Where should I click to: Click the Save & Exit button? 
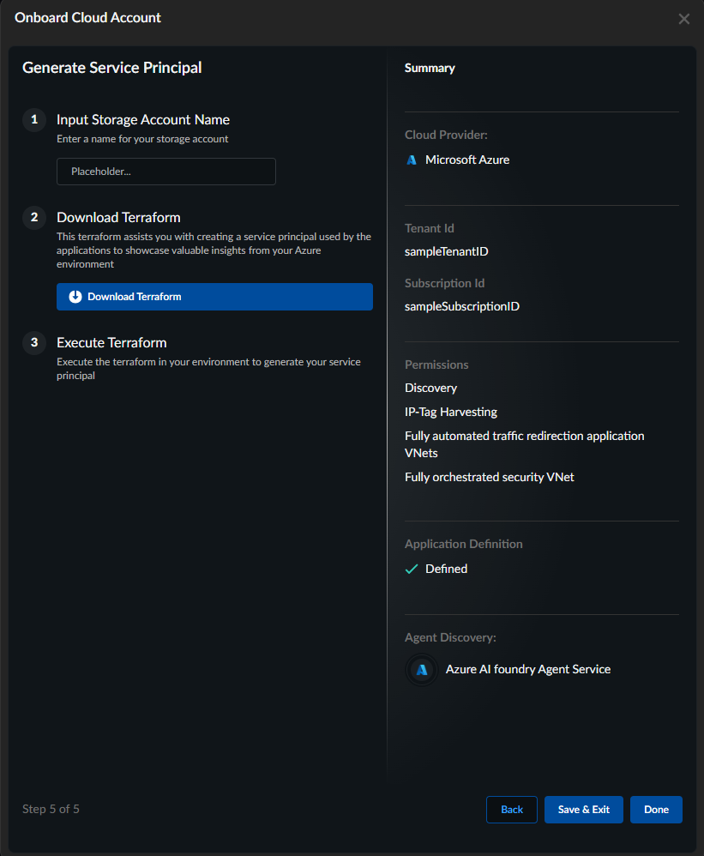[584, 810]
